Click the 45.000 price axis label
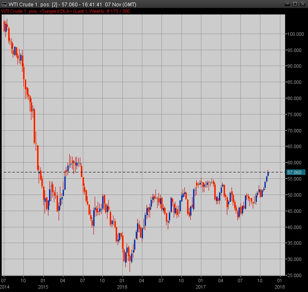 (x=294, y=211)
